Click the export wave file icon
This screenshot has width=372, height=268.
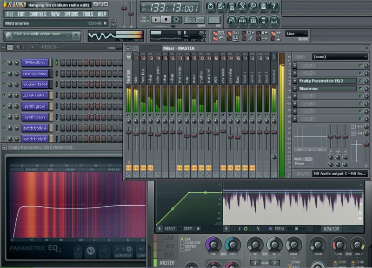pyautogui.click(x=232, y=7)
